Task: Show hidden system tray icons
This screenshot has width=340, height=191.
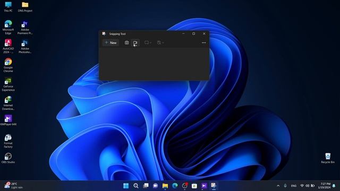Action: click(278, 186)
